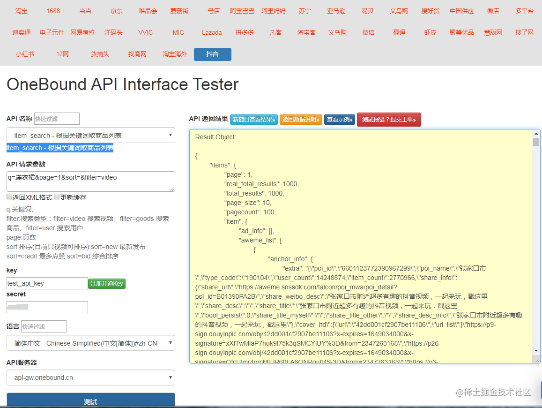Enable the 返回XML格式 checkbox
542x408 pixels.
point(9,196)
